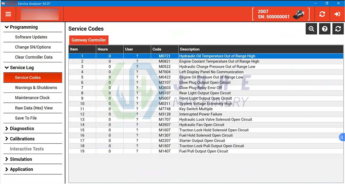Select the highlighted M0721 hydraulic temperature row
The height and width of the screenshot is (184, 345).
click(x=201, y=56)
